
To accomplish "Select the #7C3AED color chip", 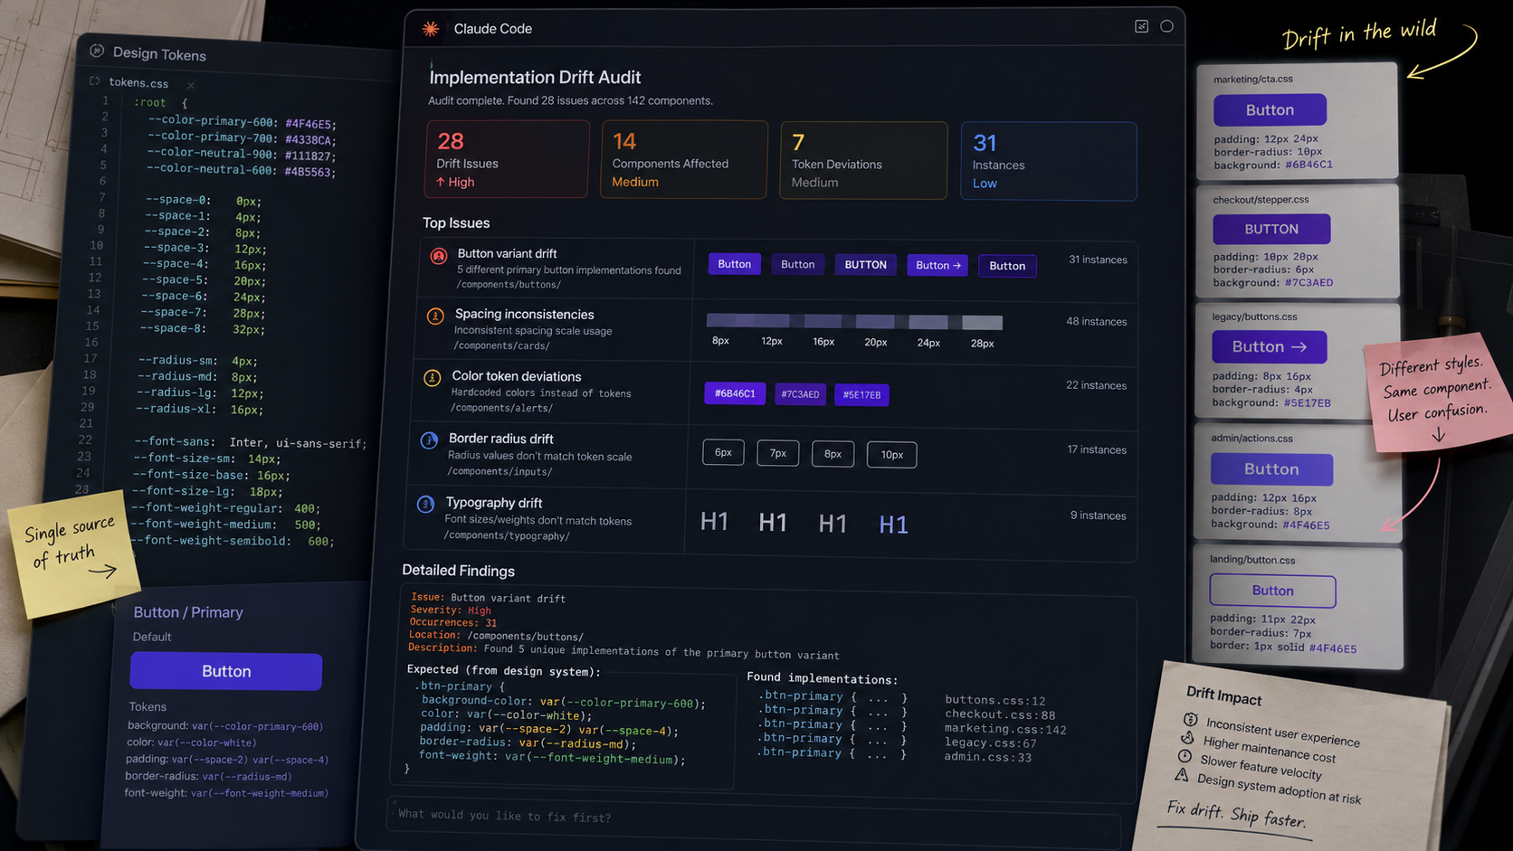I will point(800,394).
